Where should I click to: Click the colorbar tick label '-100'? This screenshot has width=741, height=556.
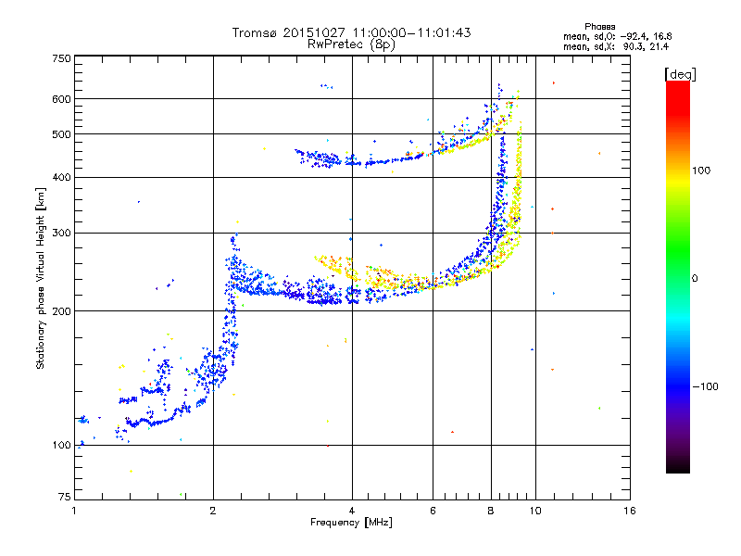click(706, 386)
